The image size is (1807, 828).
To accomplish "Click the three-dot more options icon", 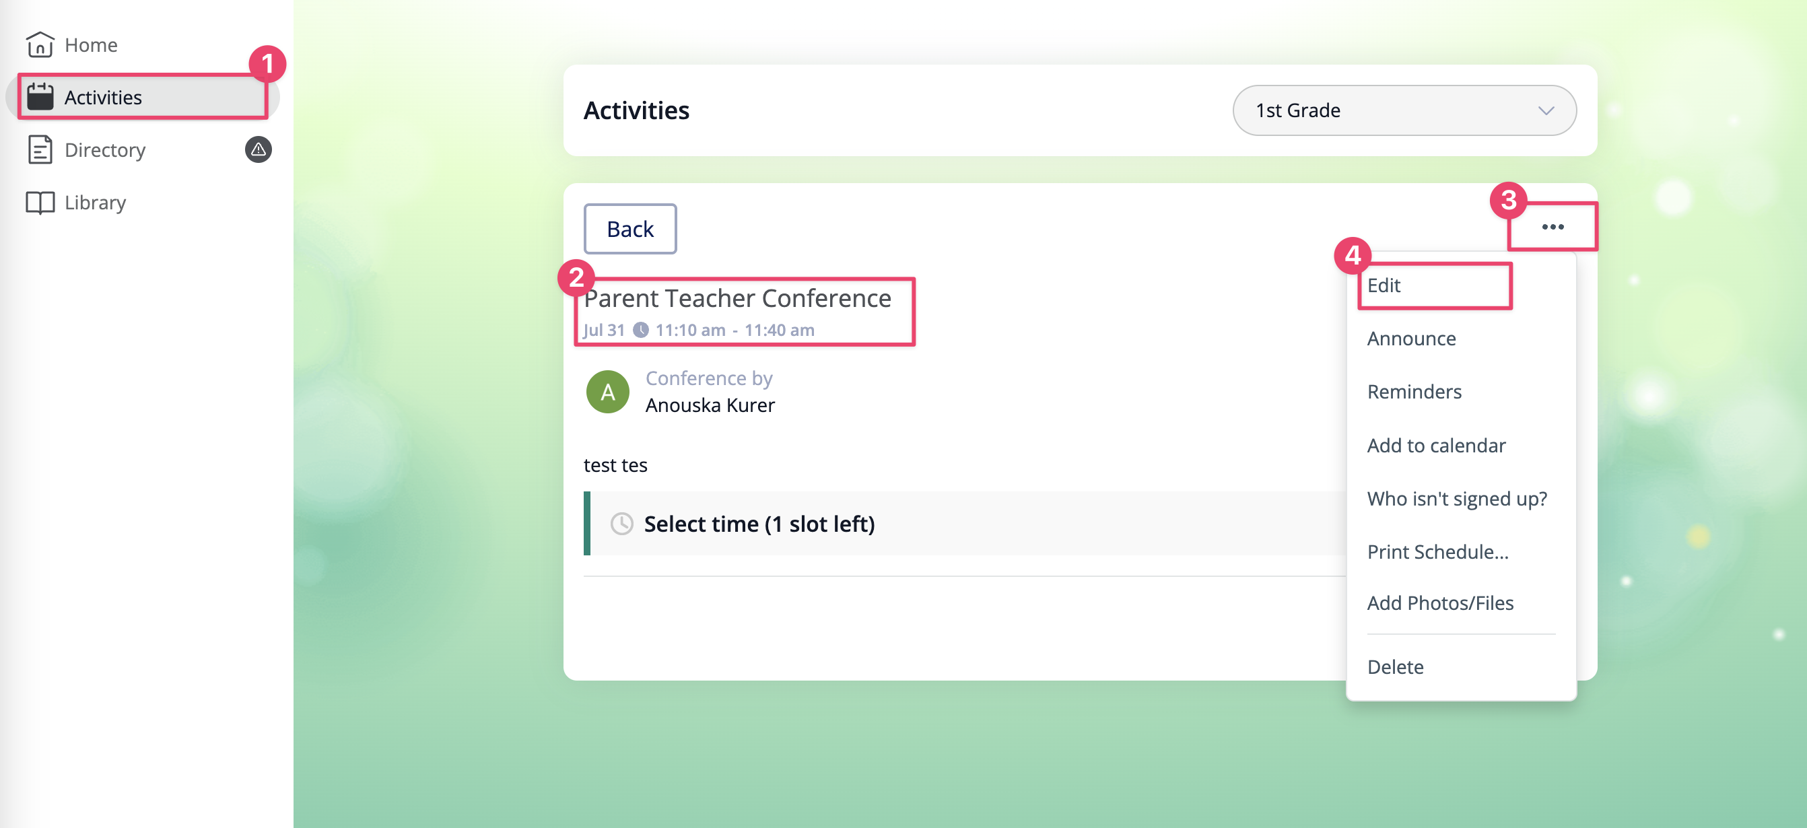I will click(1553, 227).
